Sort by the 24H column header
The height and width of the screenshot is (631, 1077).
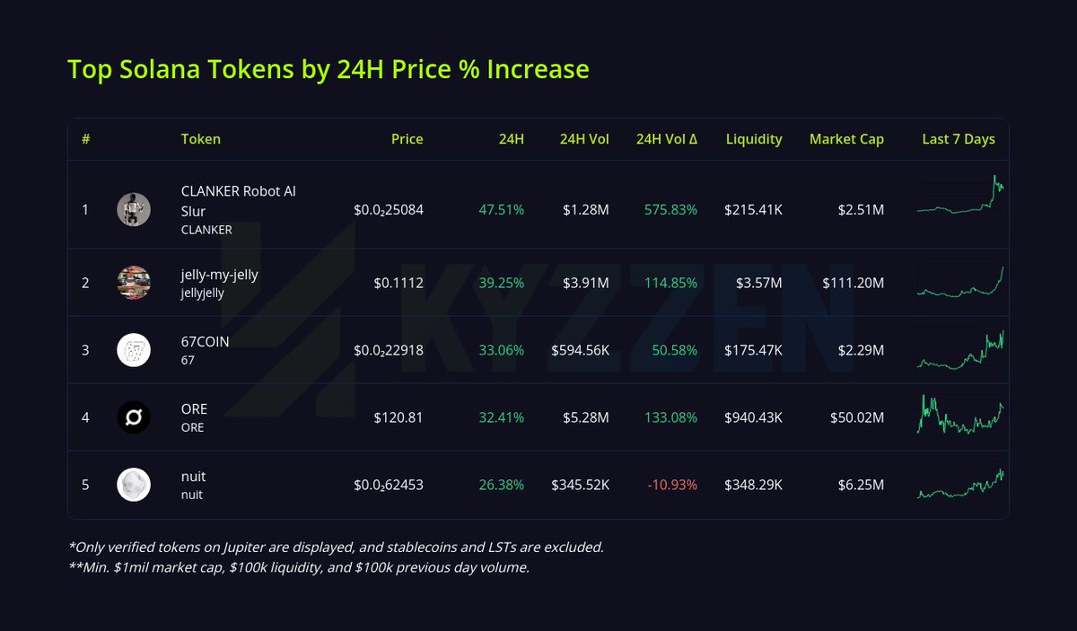[x=512, y=139]
